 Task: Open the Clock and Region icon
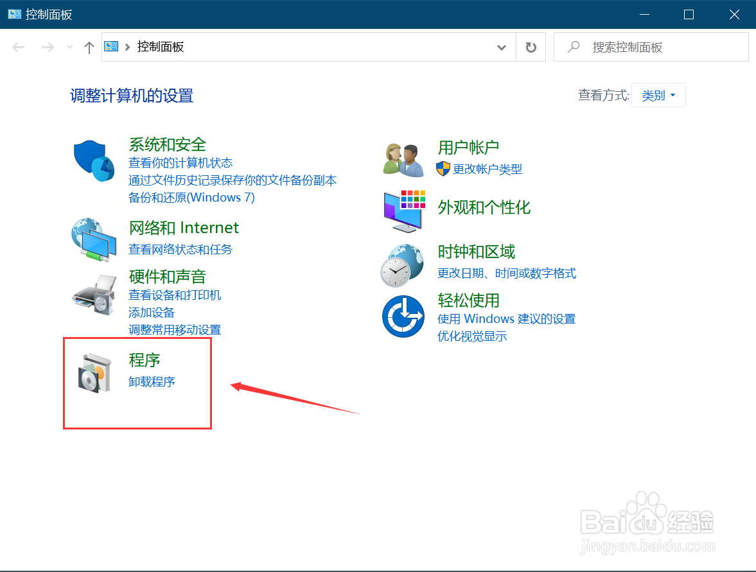(x=402, y=265)
